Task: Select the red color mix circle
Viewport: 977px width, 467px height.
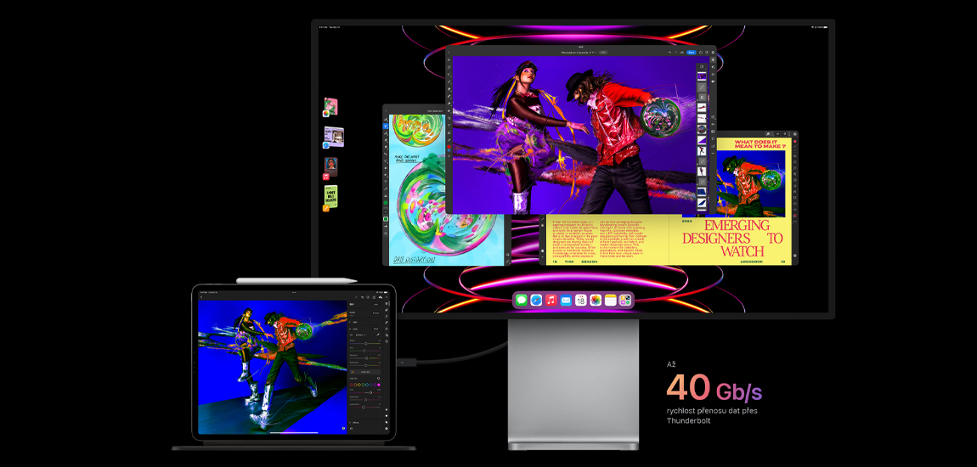Action: tap(352, 385)
